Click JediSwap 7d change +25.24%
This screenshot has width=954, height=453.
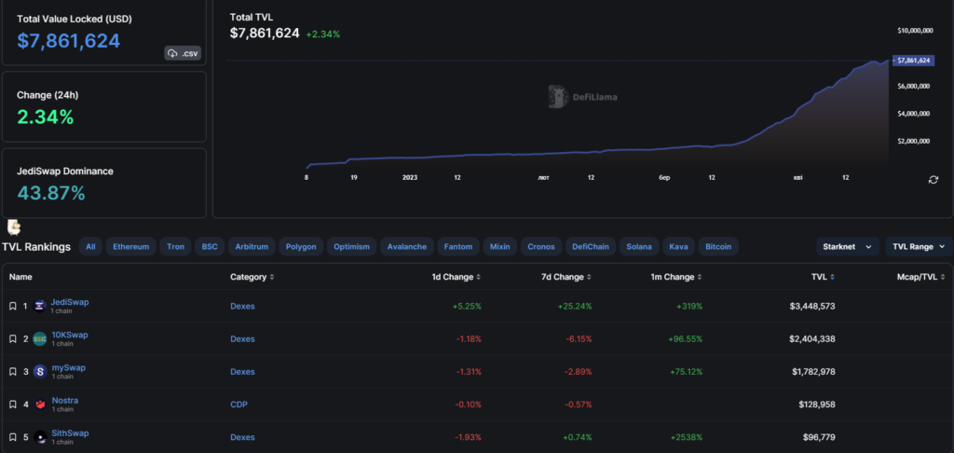point(574,307)
